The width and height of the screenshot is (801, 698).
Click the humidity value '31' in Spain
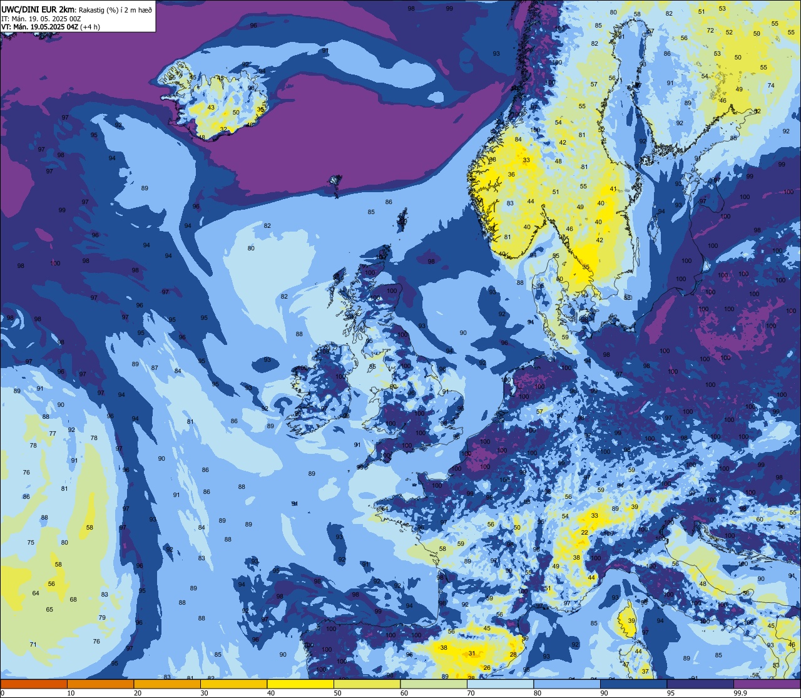[x=472, y=654]
